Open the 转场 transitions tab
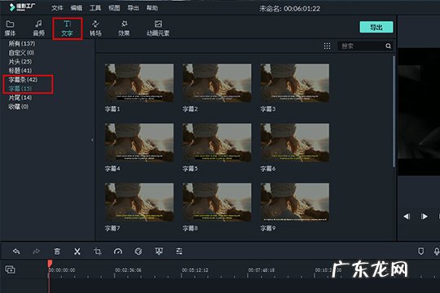The height and width of the screenshot is (293, 440). [x=95, y=28]
